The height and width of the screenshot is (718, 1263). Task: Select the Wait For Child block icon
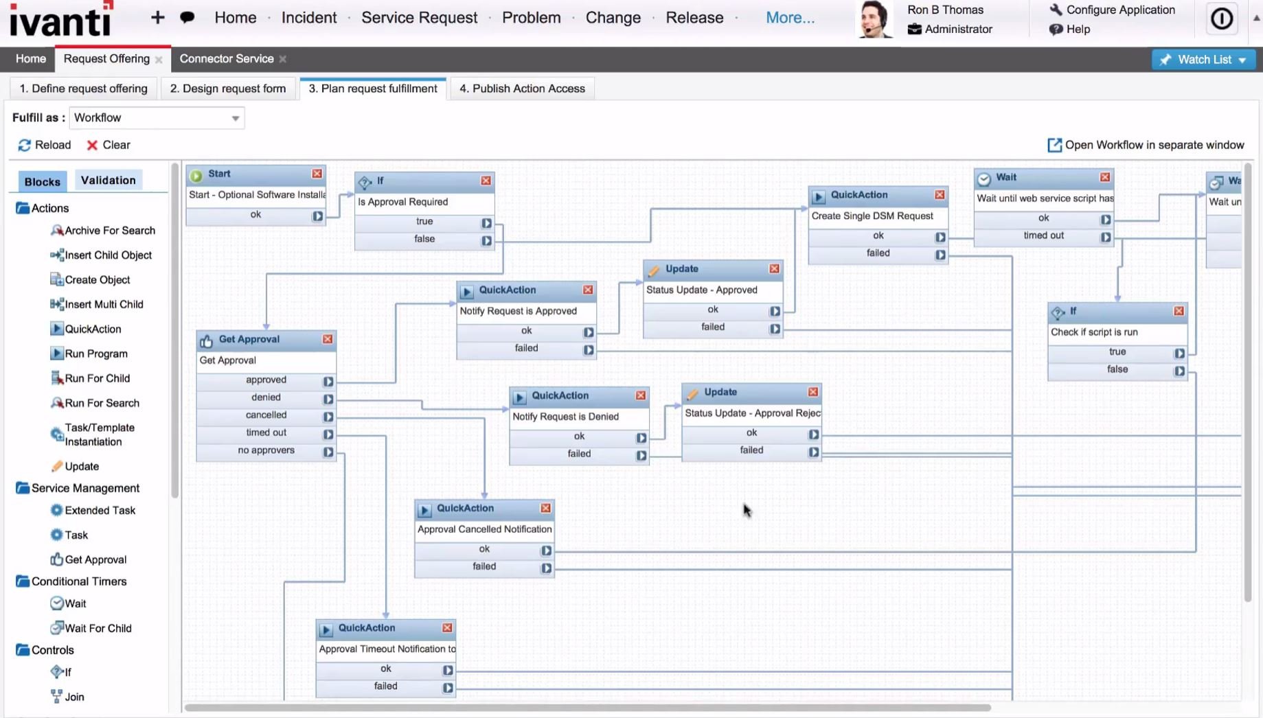click(x=57, y=628)
